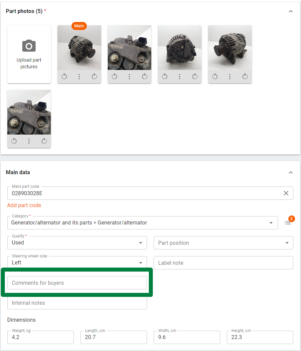Open the options menu of the Main photo

click(79, 77)
